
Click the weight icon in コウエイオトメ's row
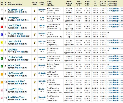point(35,43)
